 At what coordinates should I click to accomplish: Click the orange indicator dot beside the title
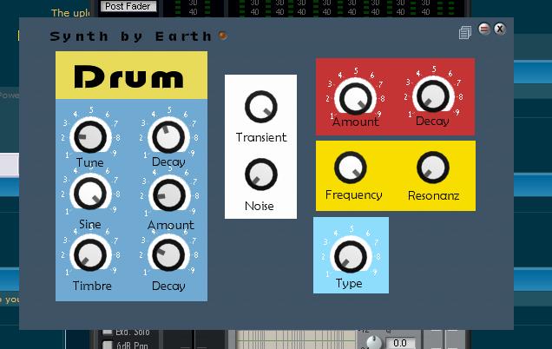click(223, 36)
